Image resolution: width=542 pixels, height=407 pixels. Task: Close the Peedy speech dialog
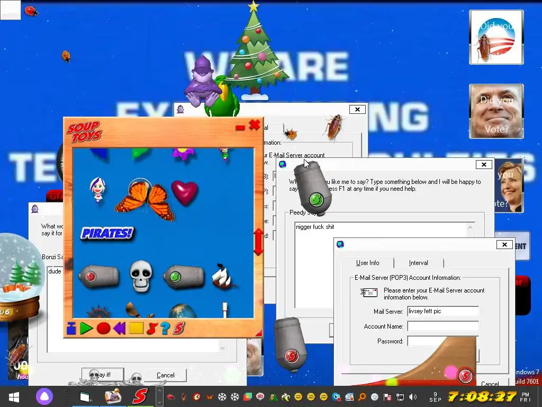tap(484, 164)
